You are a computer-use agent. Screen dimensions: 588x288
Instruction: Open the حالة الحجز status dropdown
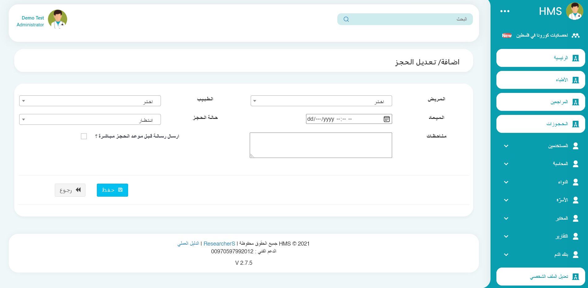(x=90, y=120)
